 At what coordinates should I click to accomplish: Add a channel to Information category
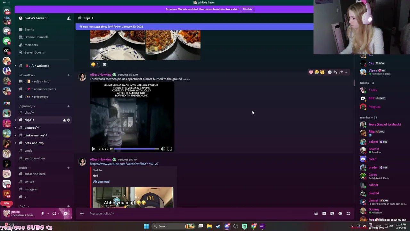[68, 75]
